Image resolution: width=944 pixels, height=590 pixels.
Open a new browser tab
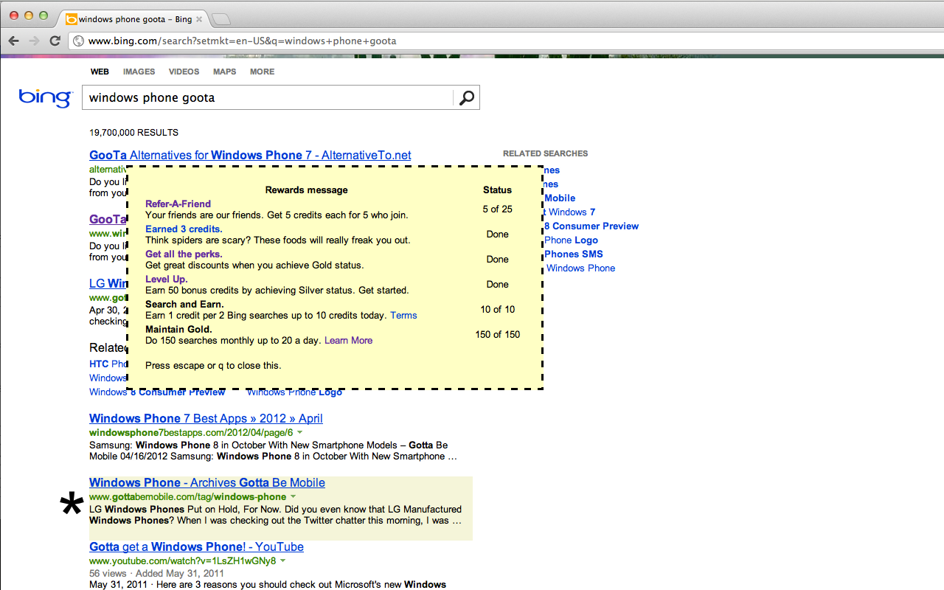[x=221, y=19]
